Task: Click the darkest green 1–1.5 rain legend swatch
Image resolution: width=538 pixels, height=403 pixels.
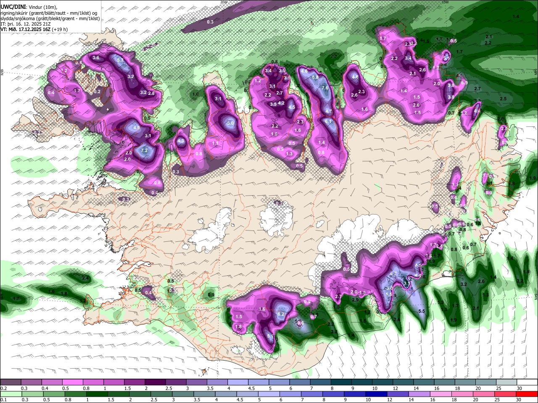Action: (97, 394)
